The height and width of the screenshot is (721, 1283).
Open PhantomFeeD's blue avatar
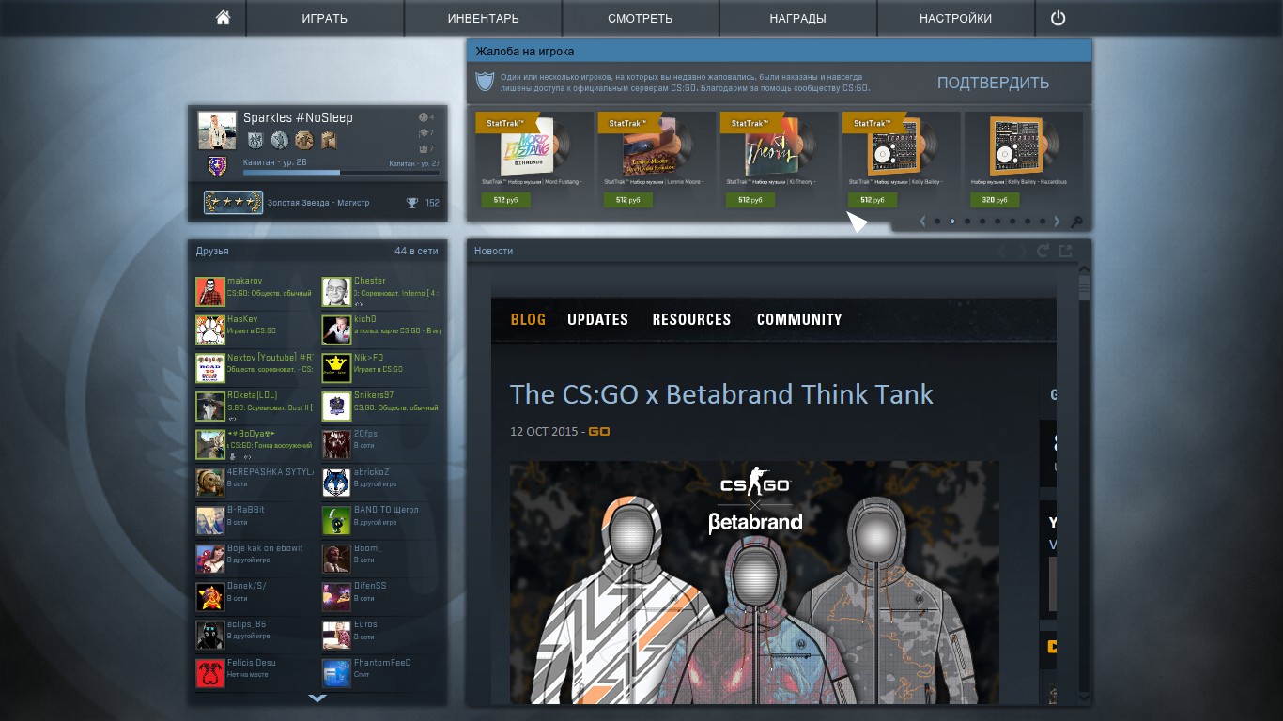(336, 673)
